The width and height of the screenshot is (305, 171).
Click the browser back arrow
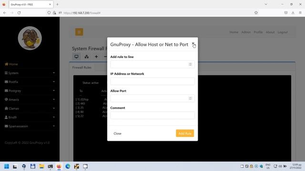pyautogui.click(x=5, y=13)
